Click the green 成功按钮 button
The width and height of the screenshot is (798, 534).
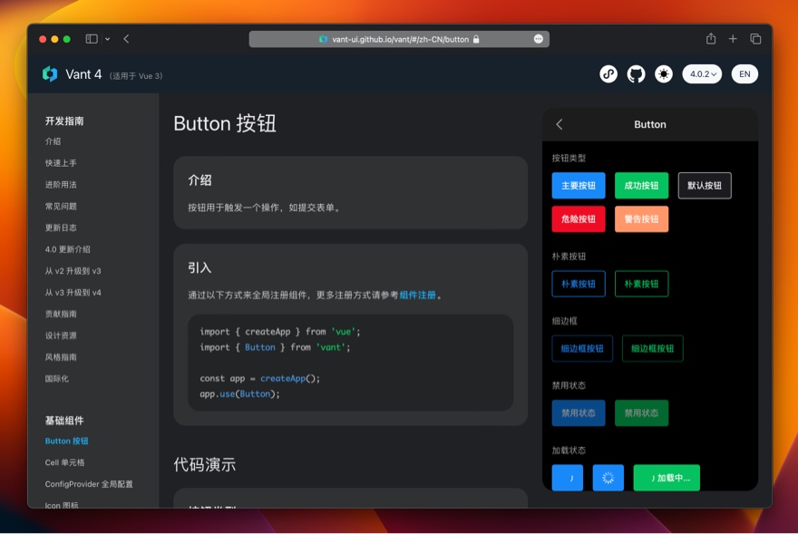pyautogui.click(x=642, y=186)
